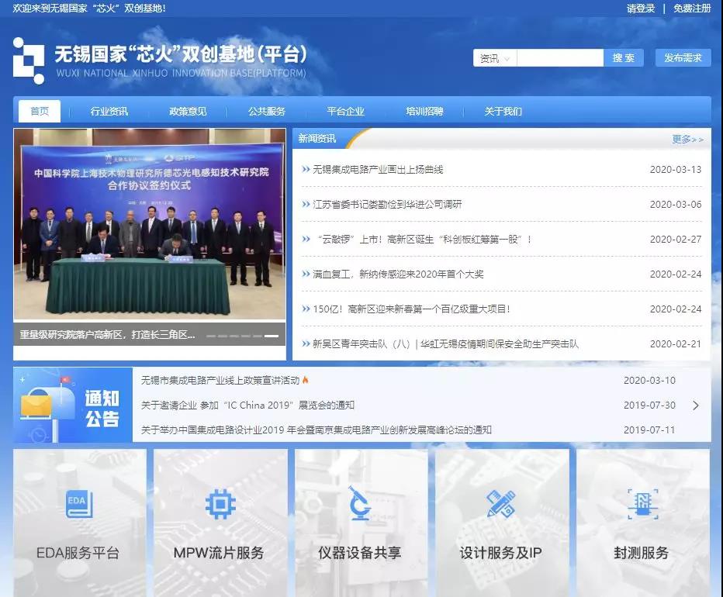This screenshot has height=597, width=723.
Task: Click the site logo icon
Action: pos(29,60)
